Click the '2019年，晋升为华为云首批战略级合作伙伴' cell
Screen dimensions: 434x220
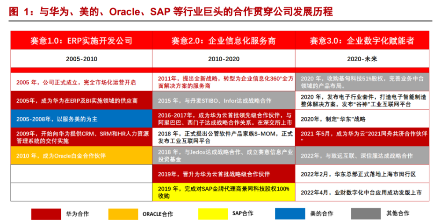(x=224, y=174)
